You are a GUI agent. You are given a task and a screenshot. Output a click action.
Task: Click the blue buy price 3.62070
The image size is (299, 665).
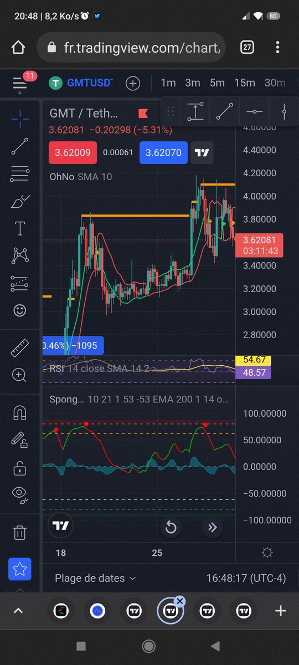[163, 152]
